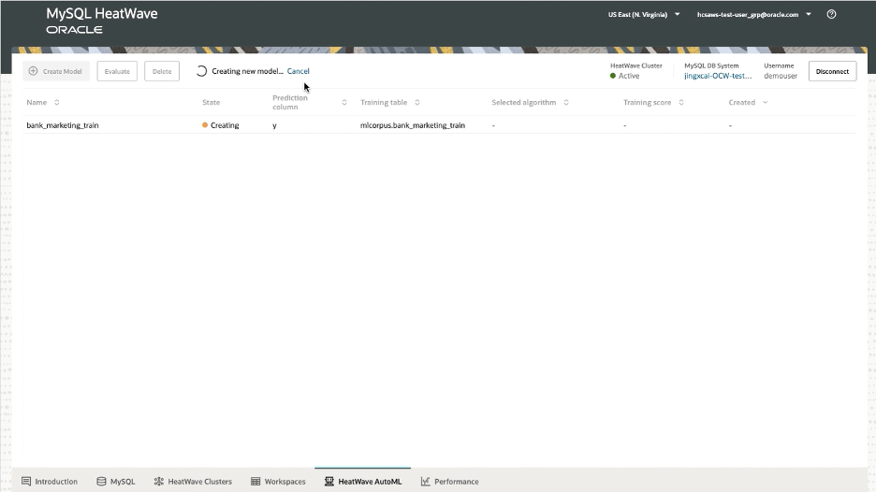Click the Active cluster status text
The height and width of the screenshot is (492, 876).
point(629,76)
